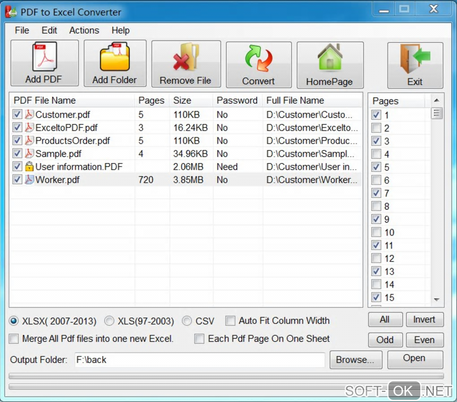Check page 10 in Pages list
Image resolution: width=457 pixels, height=402 pixels.
click(376, 232)
